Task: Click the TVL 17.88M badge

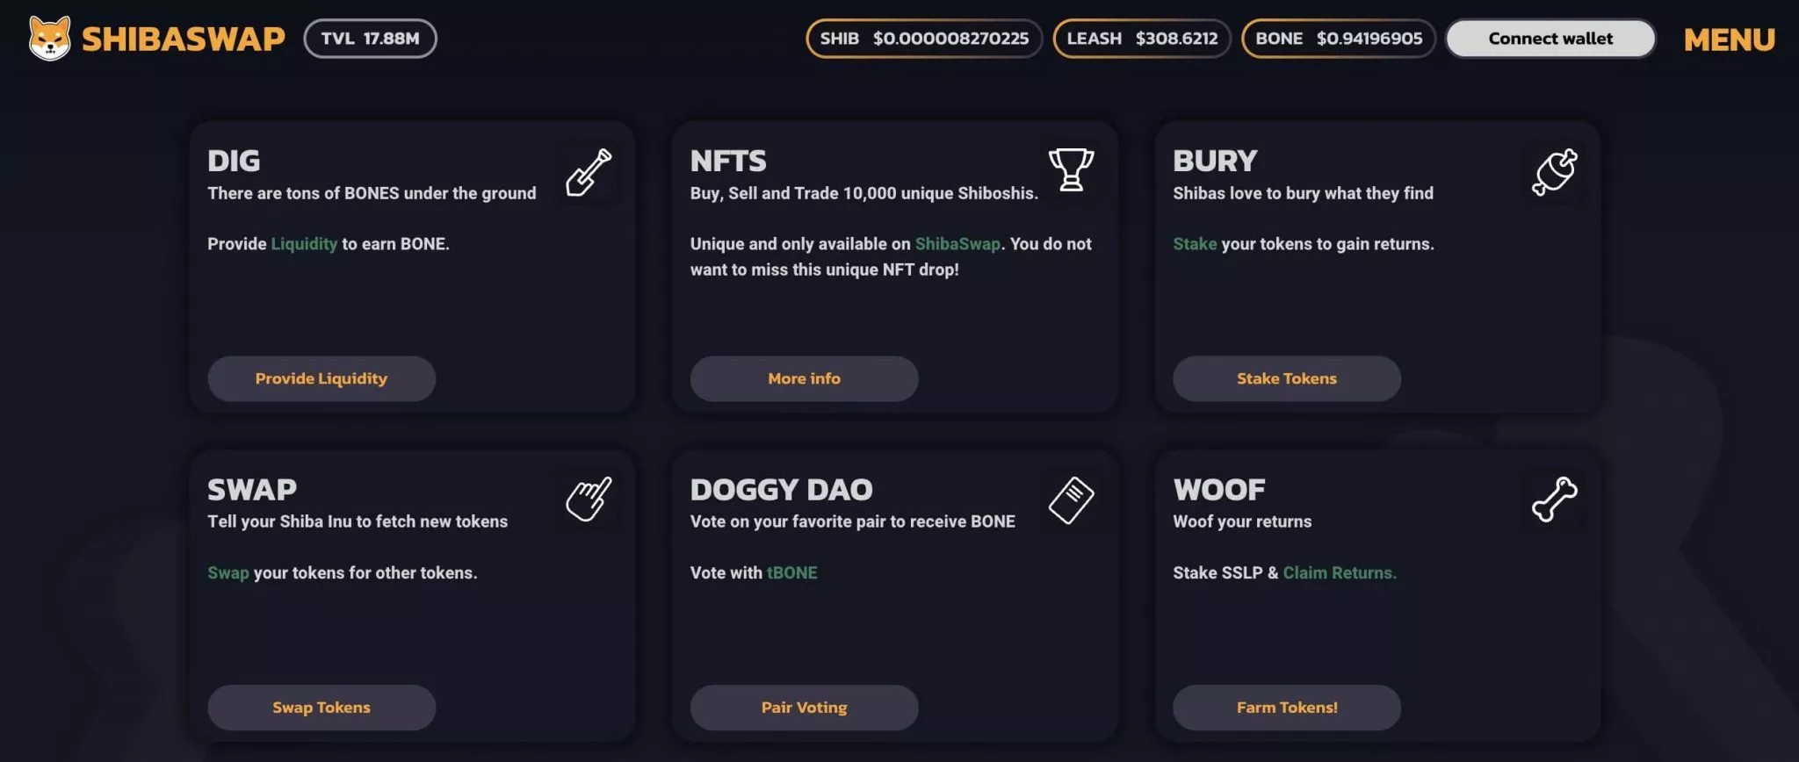Action: (370, 39)
